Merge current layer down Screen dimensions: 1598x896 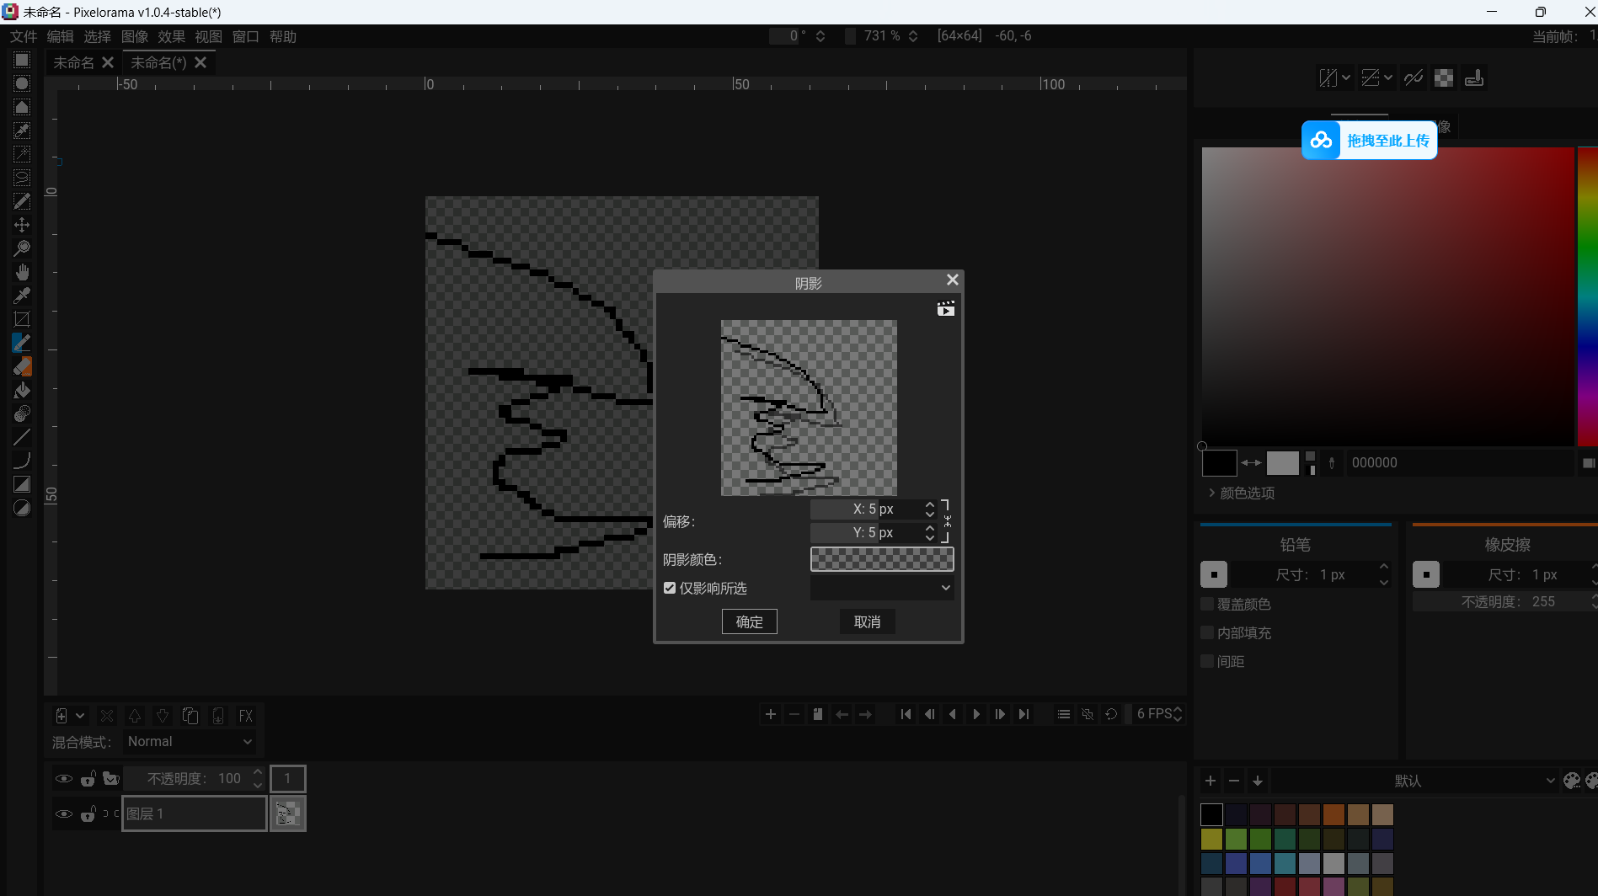[218, 716]
